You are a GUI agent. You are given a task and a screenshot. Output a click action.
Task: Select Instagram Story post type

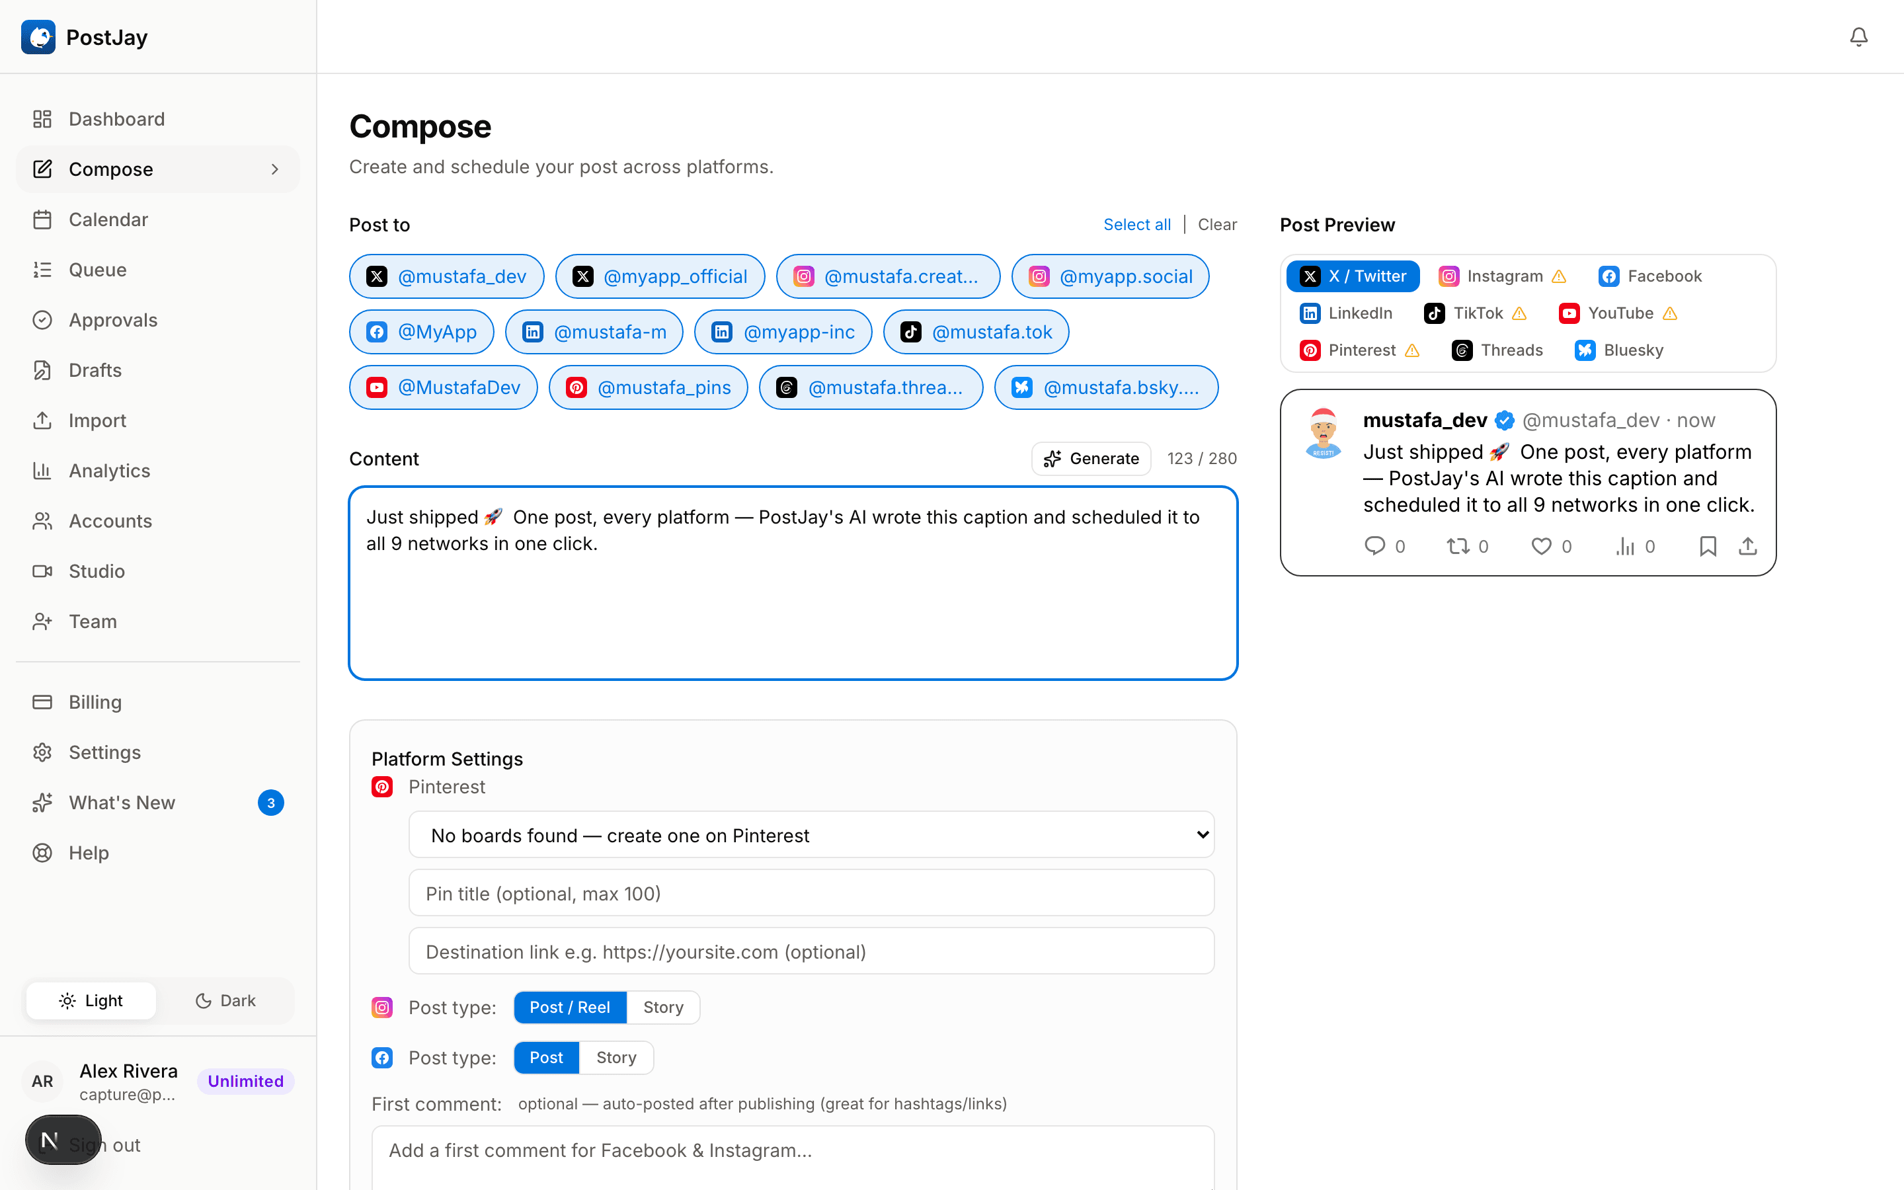tap(663, 1008)
